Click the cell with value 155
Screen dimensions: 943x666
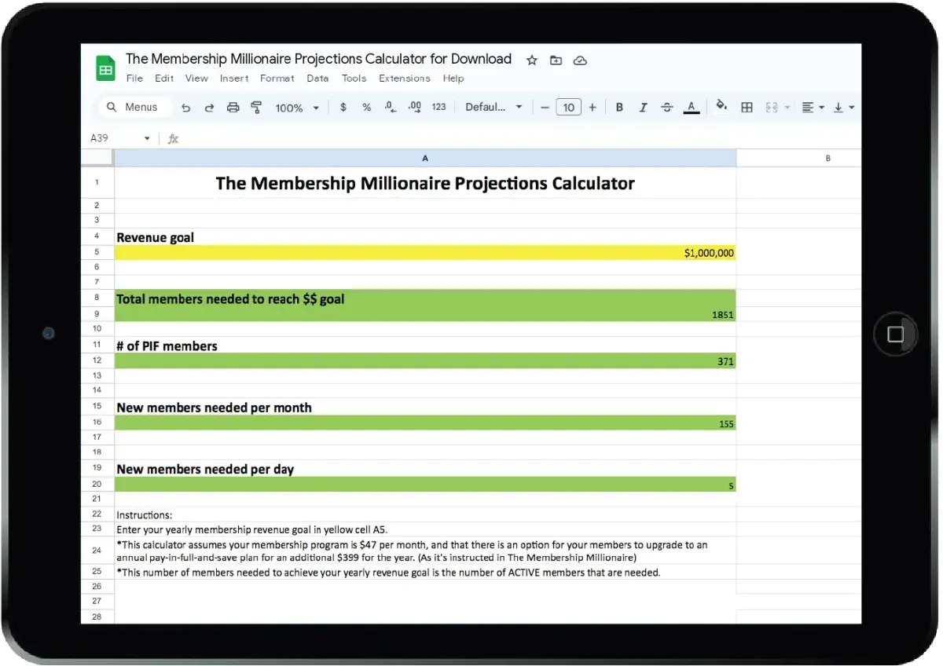tap(425, 423)
